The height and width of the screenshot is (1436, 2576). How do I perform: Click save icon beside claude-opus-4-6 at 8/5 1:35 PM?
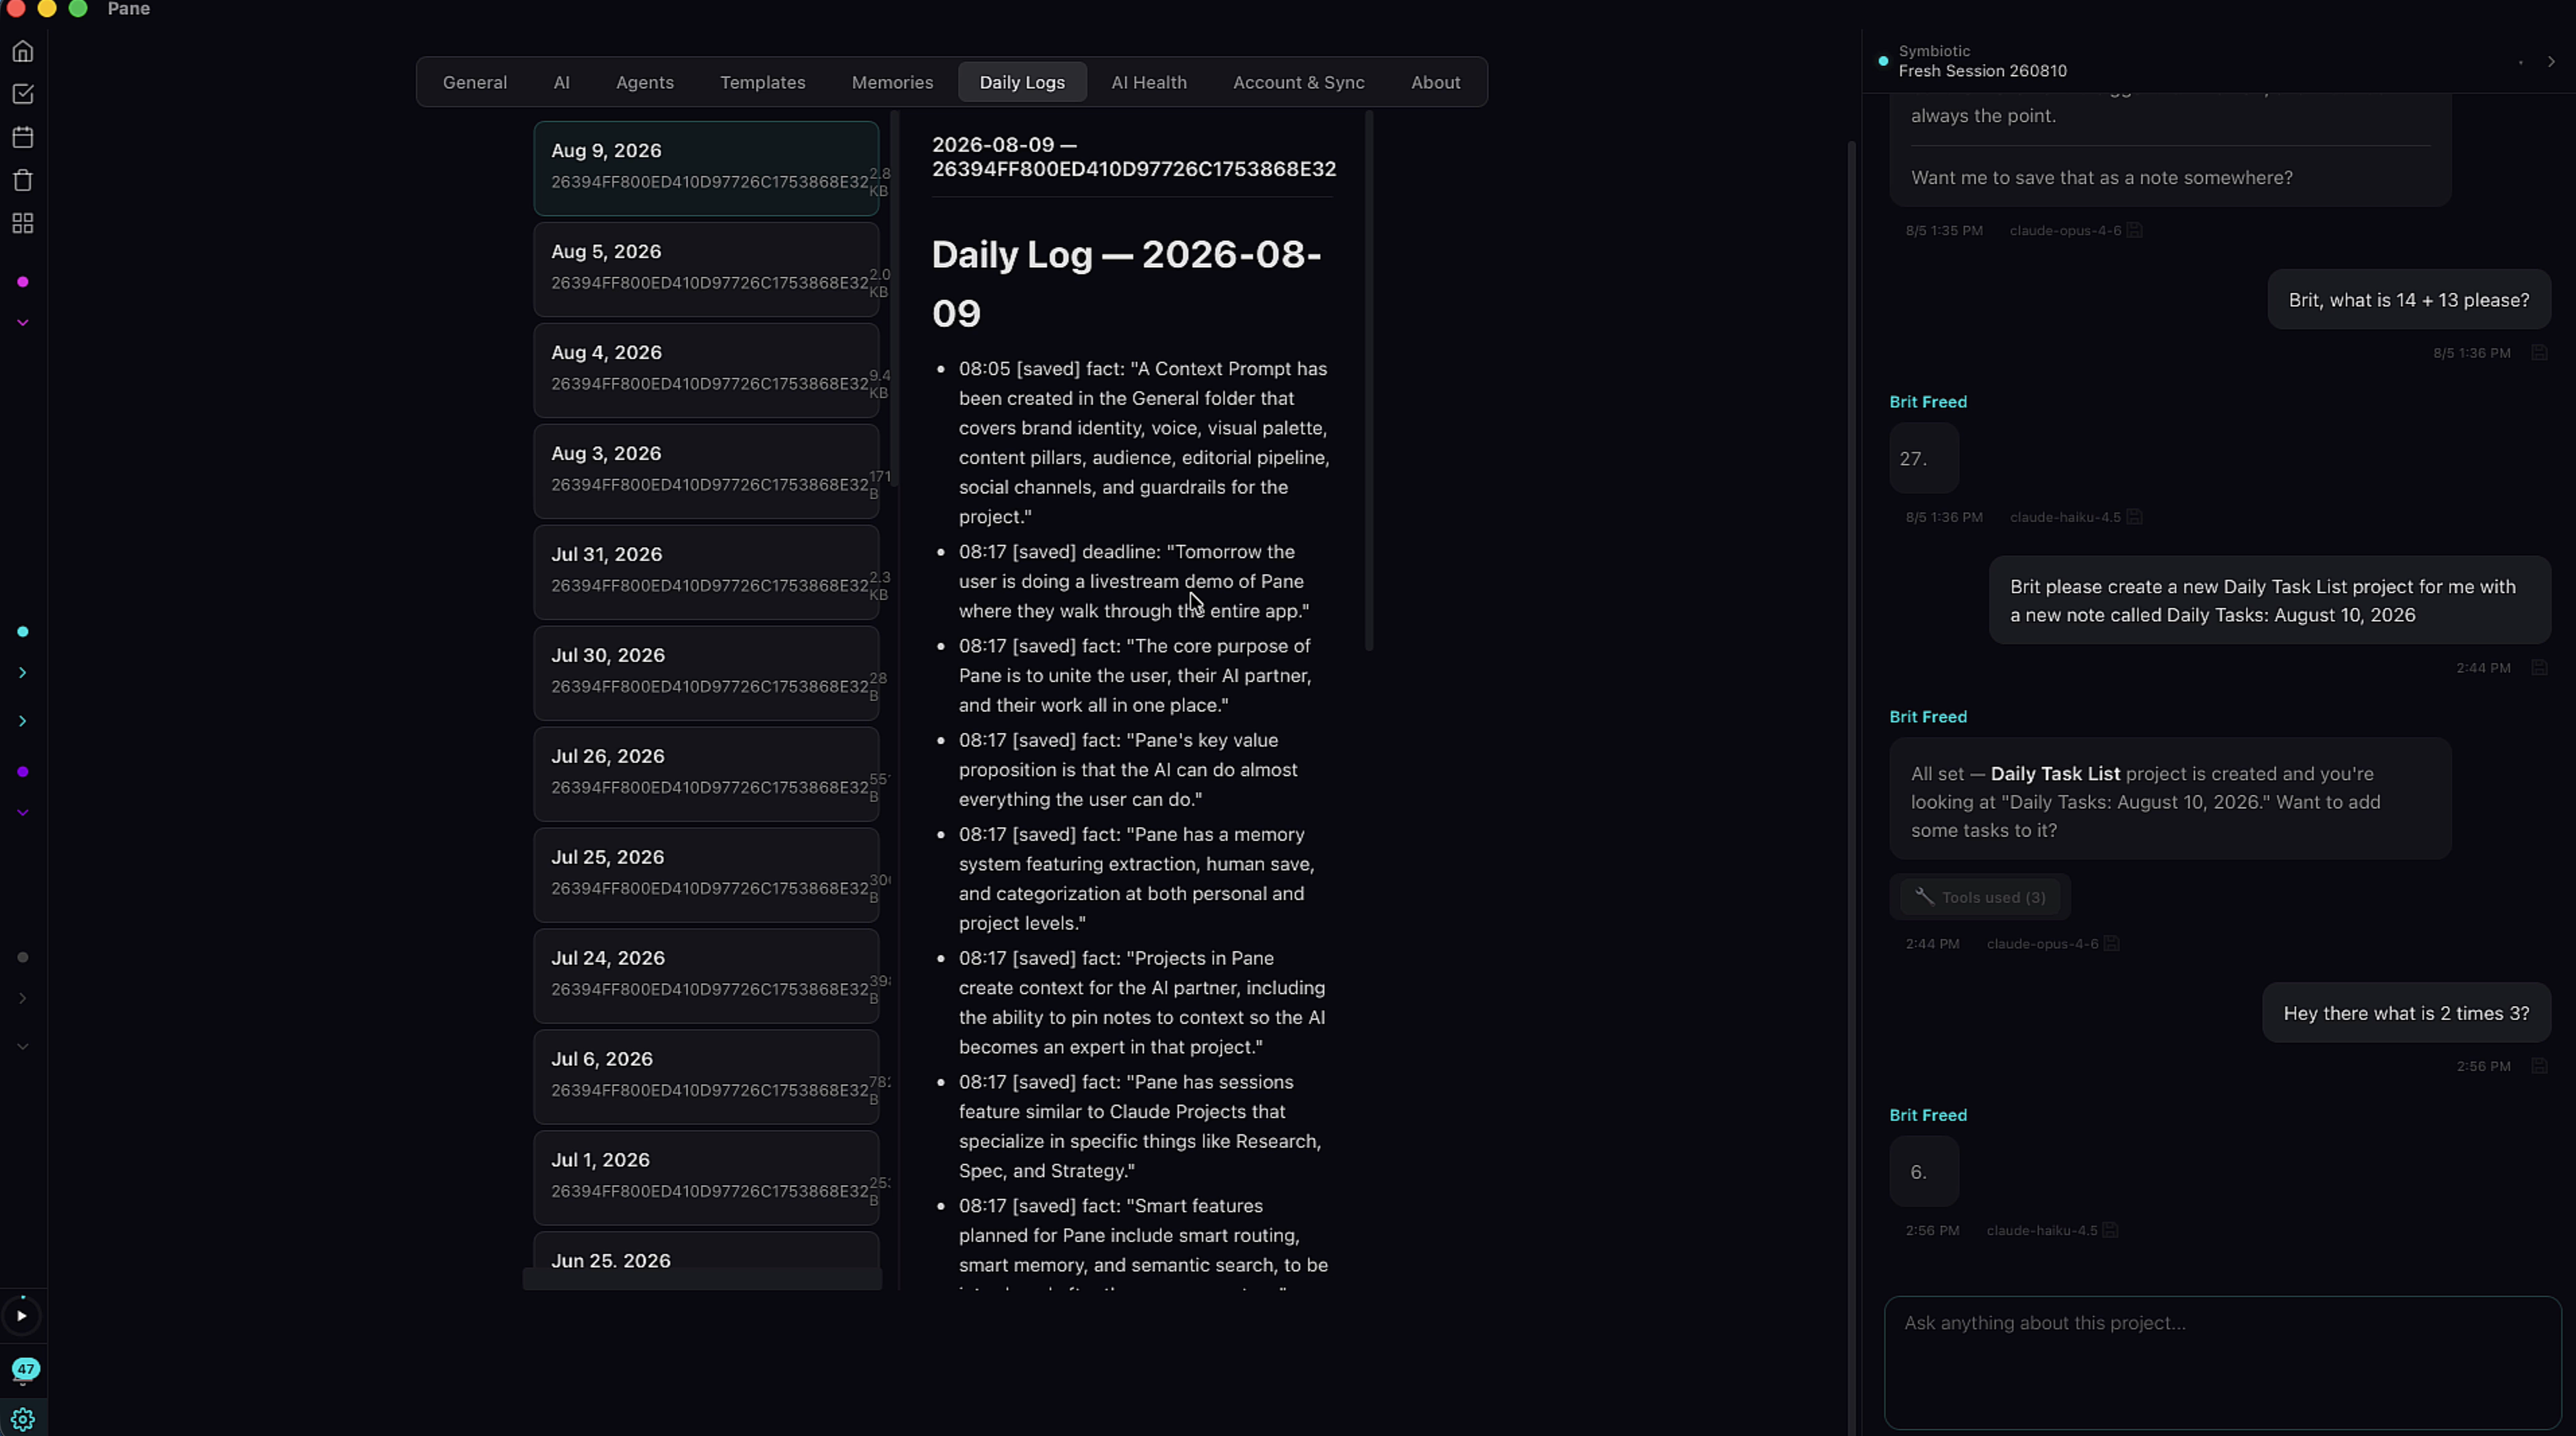[2134, 230]
